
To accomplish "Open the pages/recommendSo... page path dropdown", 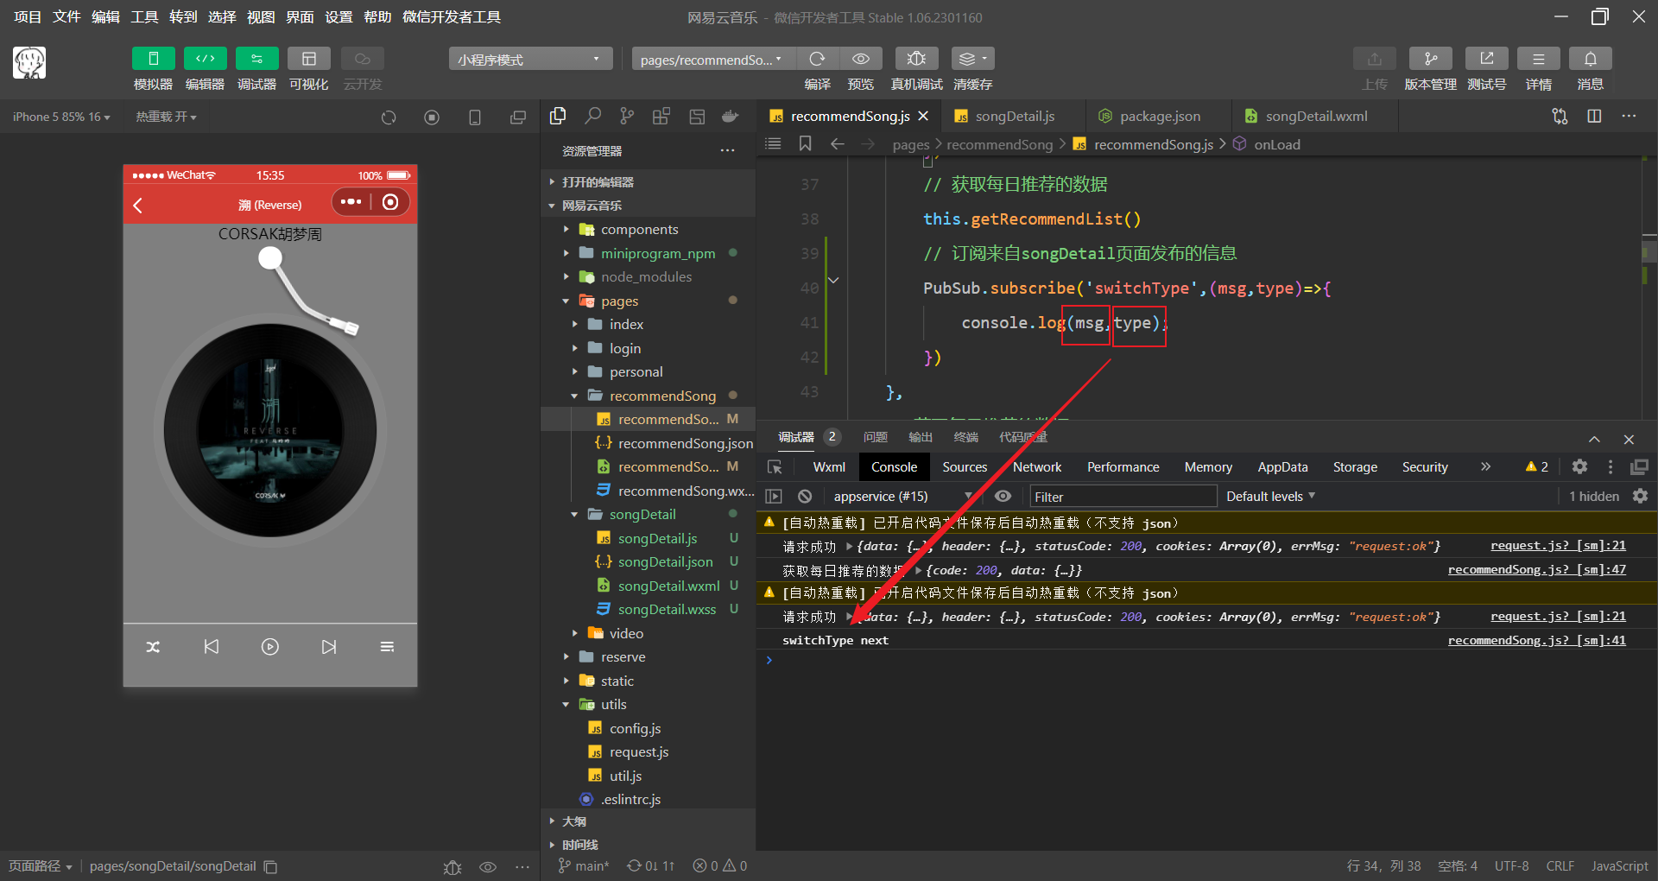I will 713,59.
